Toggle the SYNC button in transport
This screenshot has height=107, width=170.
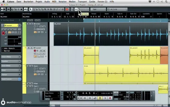pos(116,99)
